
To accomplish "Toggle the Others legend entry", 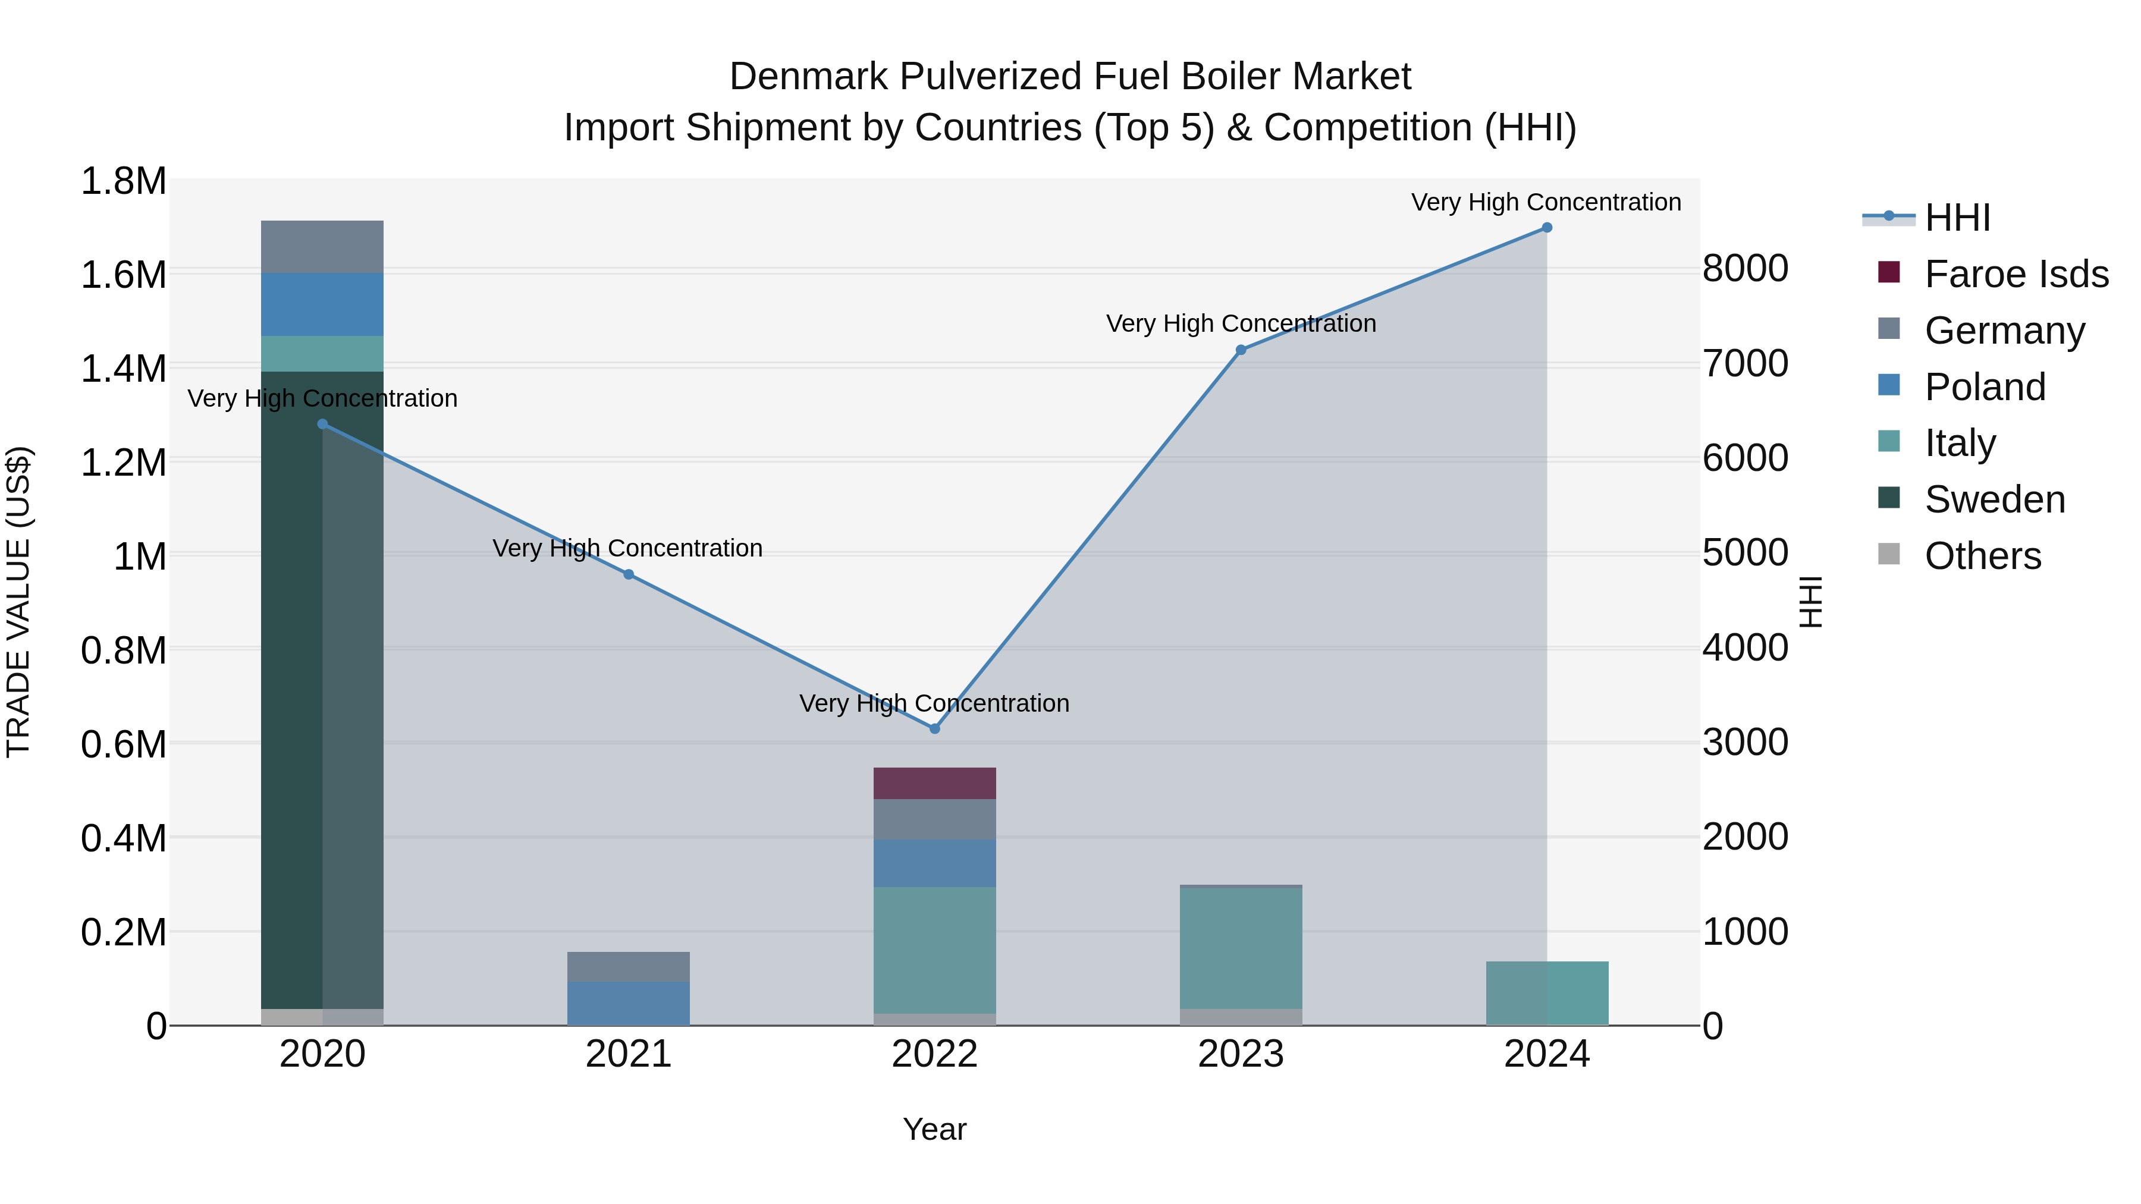I will 1959,556.
